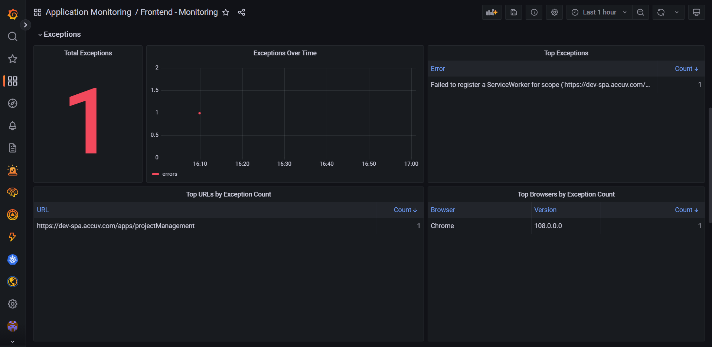Open the orange circular triangle sidebar icon
Viewport: 712px width, 347px height.
point(13,215)
